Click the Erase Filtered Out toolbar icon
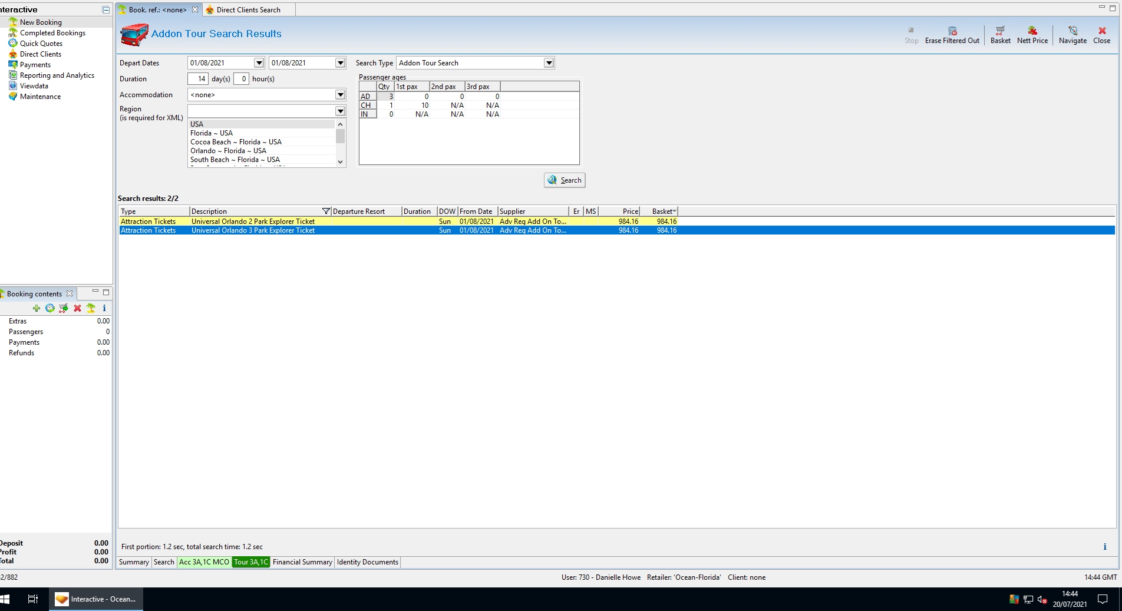1122x611 pixels. [952, 31]
